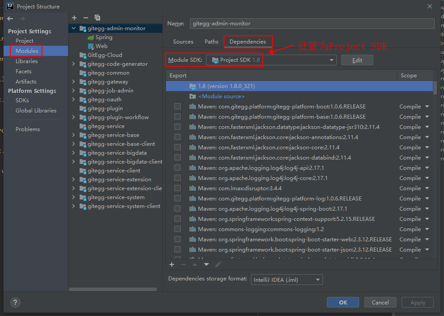Click the gitegg-service module folder icon
The width and height of the screenshot is (444, 316).
(83, 127)
